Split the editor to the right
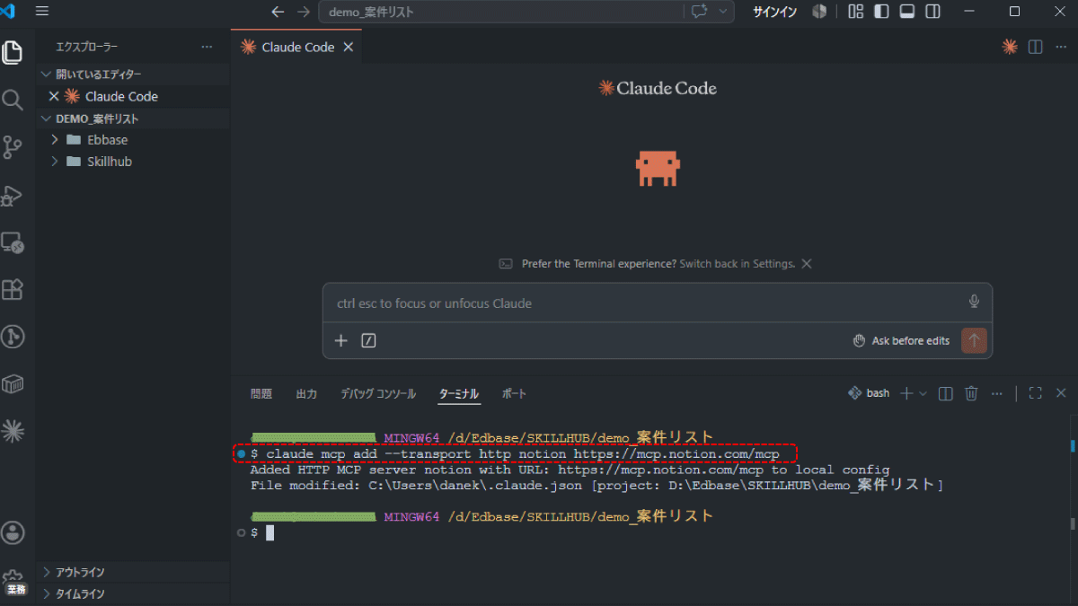The width and height of the screenshot is (1078, 606). coord(1036,47)
